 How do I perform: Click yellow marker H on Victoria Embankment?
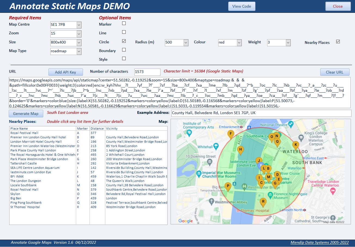[x=240, y=150]
